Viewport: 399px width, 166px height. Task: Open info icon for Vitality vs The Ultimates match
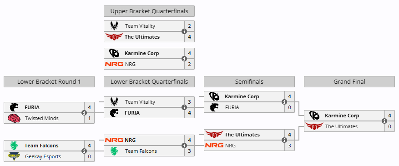pos(184,31)
